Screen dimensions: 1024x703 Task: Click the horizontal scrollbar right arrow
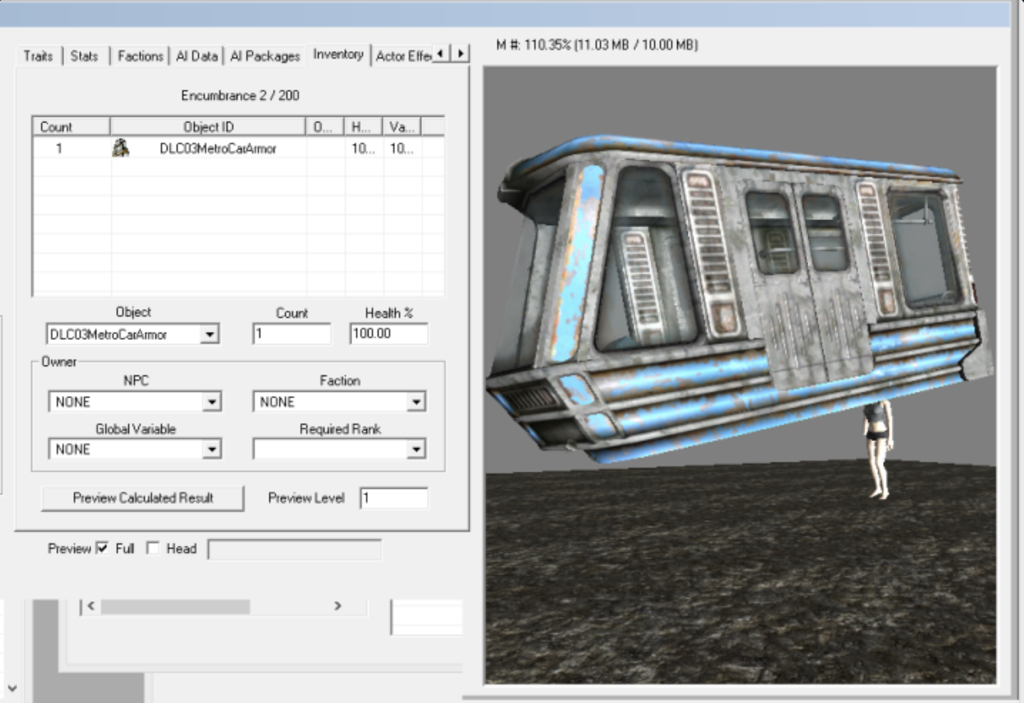(x=338, y=606)
